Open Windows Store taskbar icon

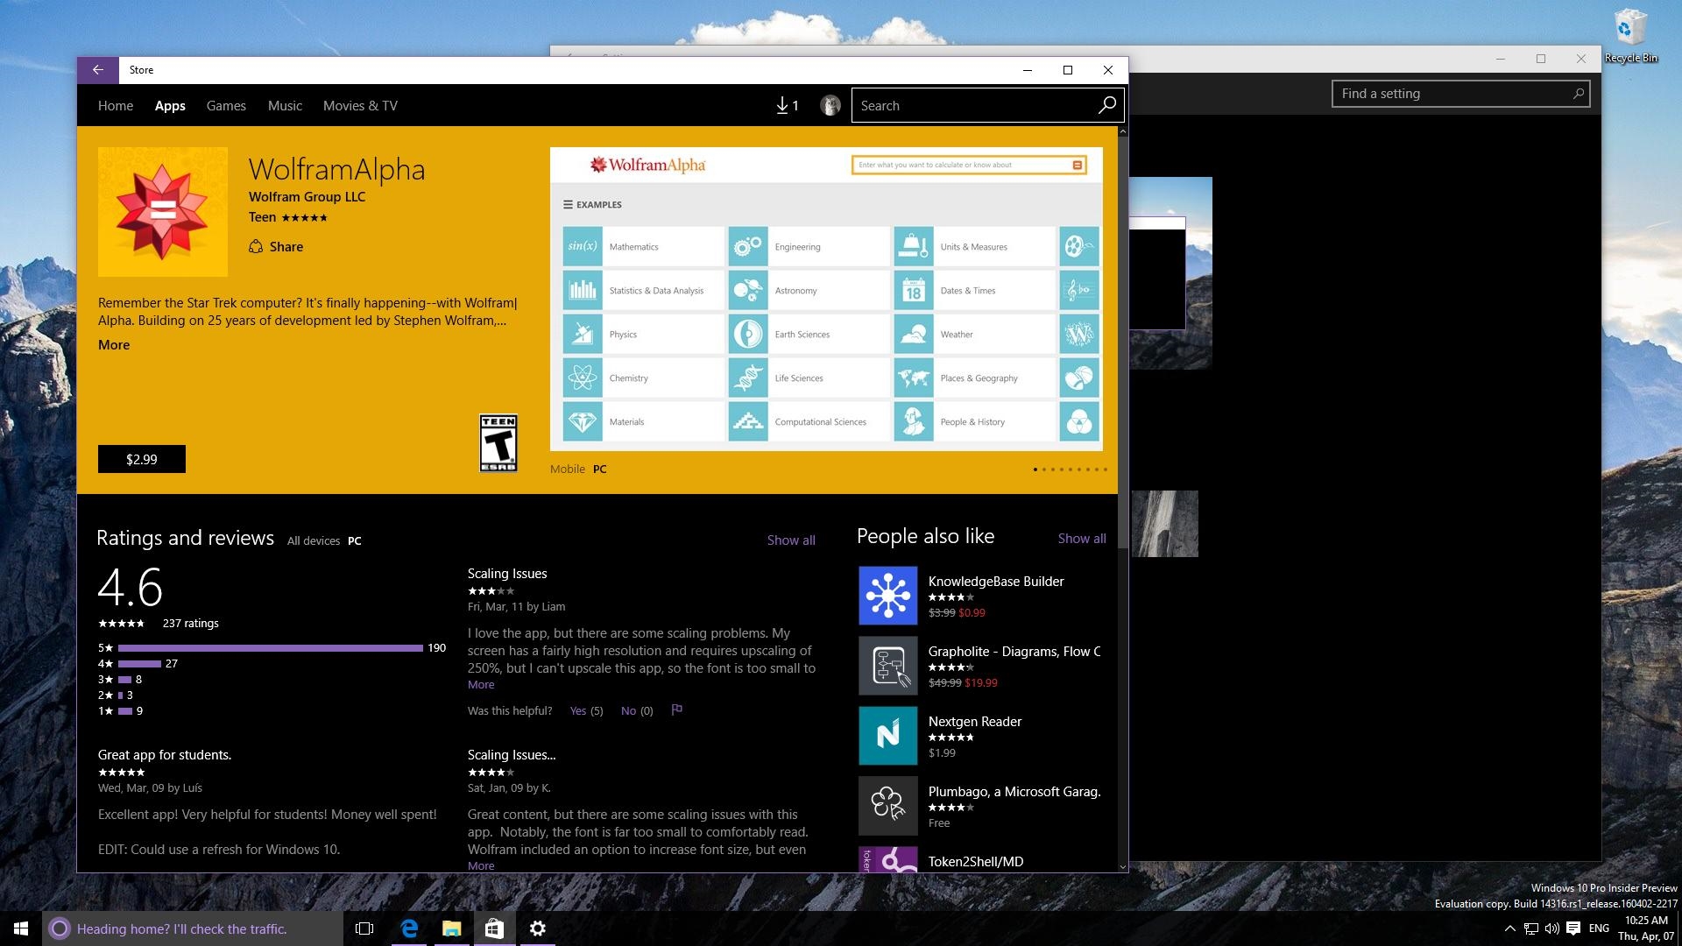(x=493, y=928)
